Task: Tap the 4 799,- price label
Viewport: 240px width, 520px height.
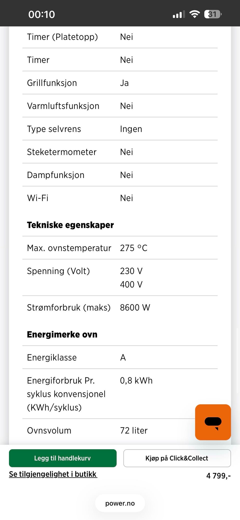Action: pyautogui.click(x=218, y=476)
